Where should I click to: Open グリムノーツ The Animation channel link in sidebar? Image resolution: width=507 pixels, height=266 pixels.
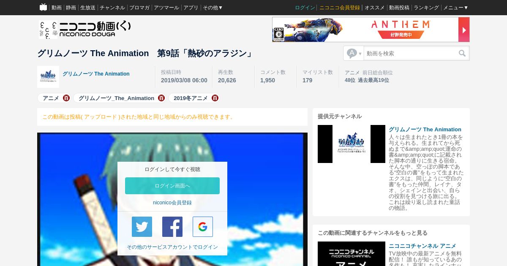pyautogui.click(x=425, y=130)
